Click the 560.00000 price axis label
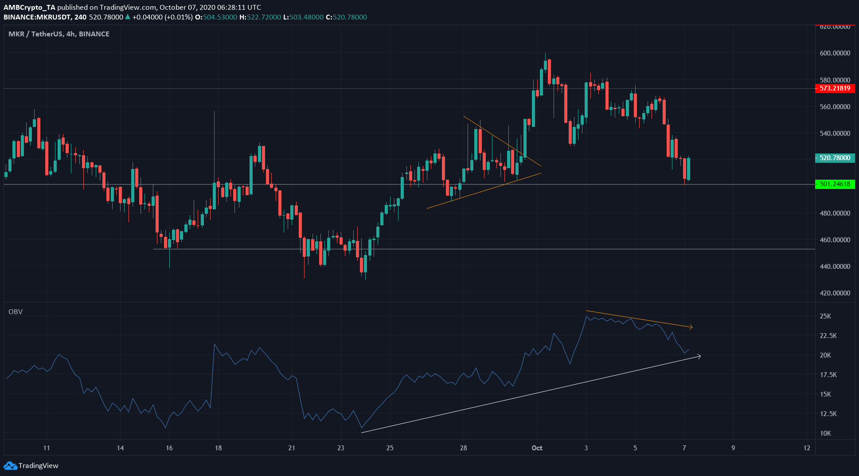The width and height of the screenshot is (859, 476). (x=835, y=107)
